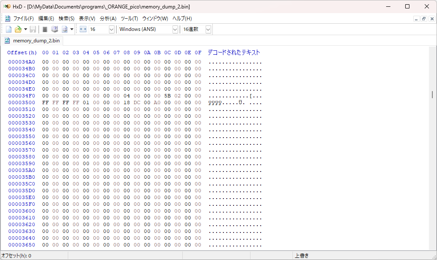Maximize the HxD window
Viewport: 437px width, 260px height.
tap(407, 6)
